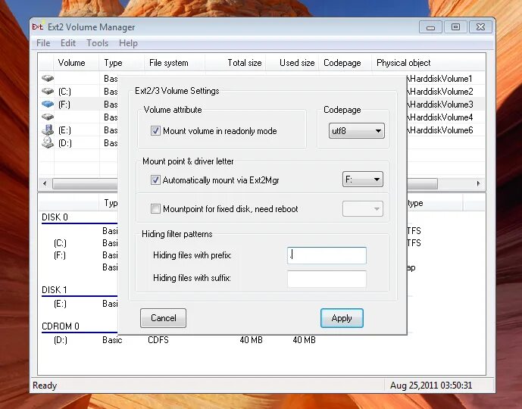
Task: Click the Hiding files with suffix field
Action: click(327, 279)
